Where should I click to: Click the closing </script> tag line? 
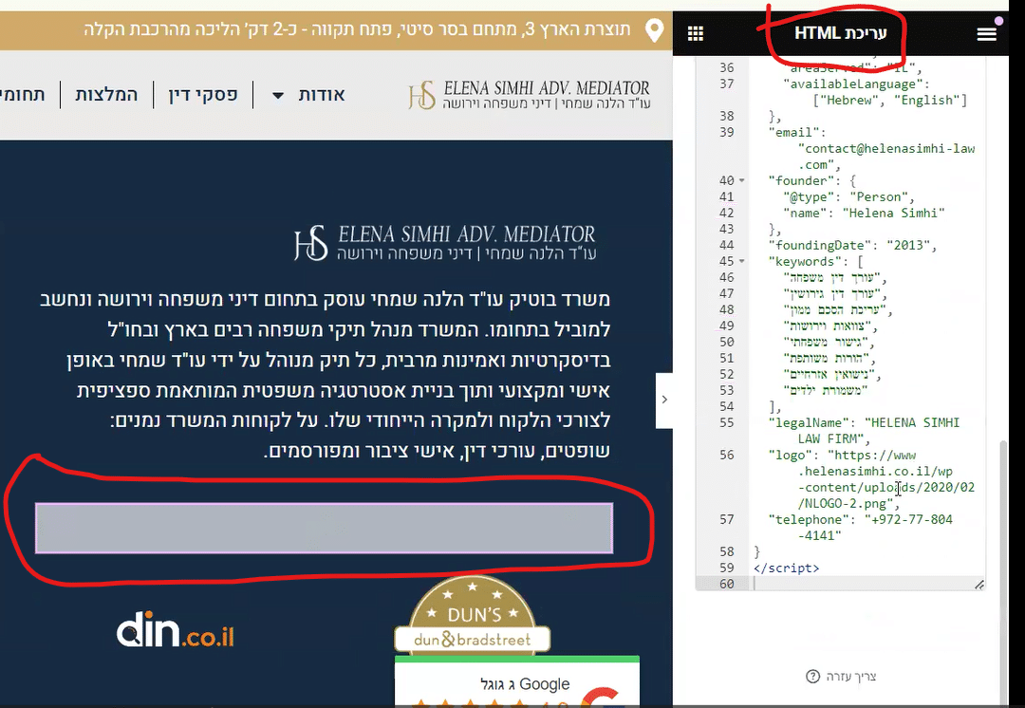pyautogui.click(x=786, y=568)
